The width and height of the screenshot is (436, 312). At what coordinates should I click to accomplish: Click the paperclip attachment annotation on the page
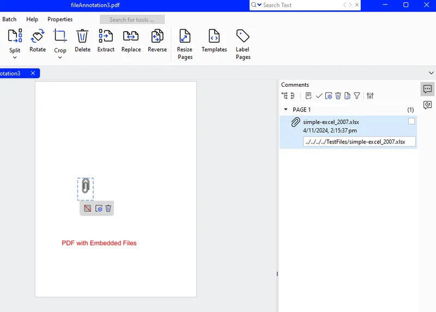click(x=86, y=186)
